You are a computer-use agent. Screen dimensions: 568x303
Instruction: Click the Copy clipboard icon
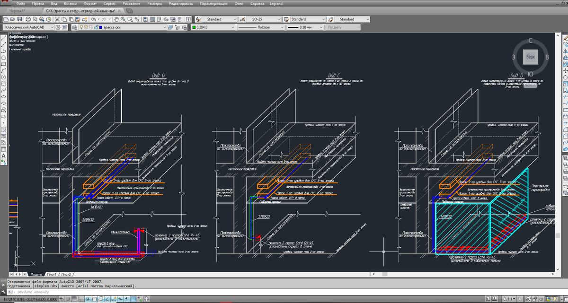point(64,19)
